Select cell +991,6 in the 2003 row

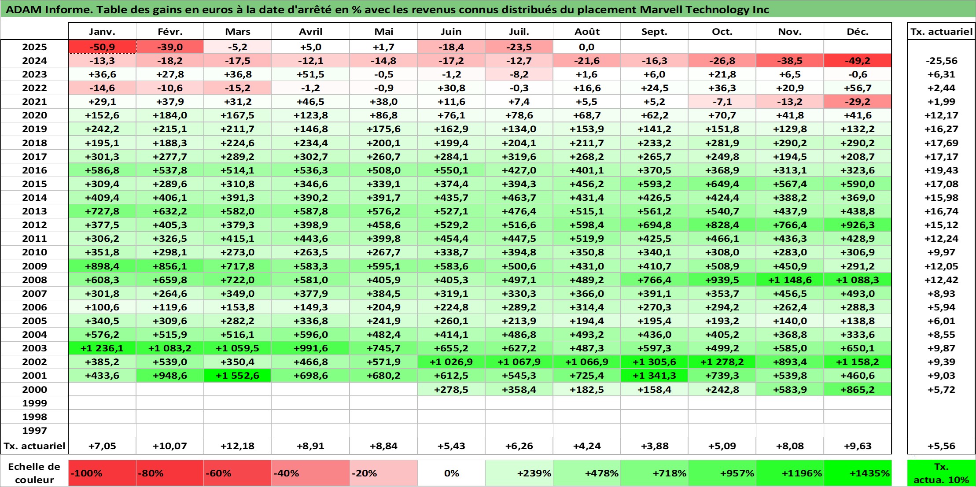[x=311, y=348]
